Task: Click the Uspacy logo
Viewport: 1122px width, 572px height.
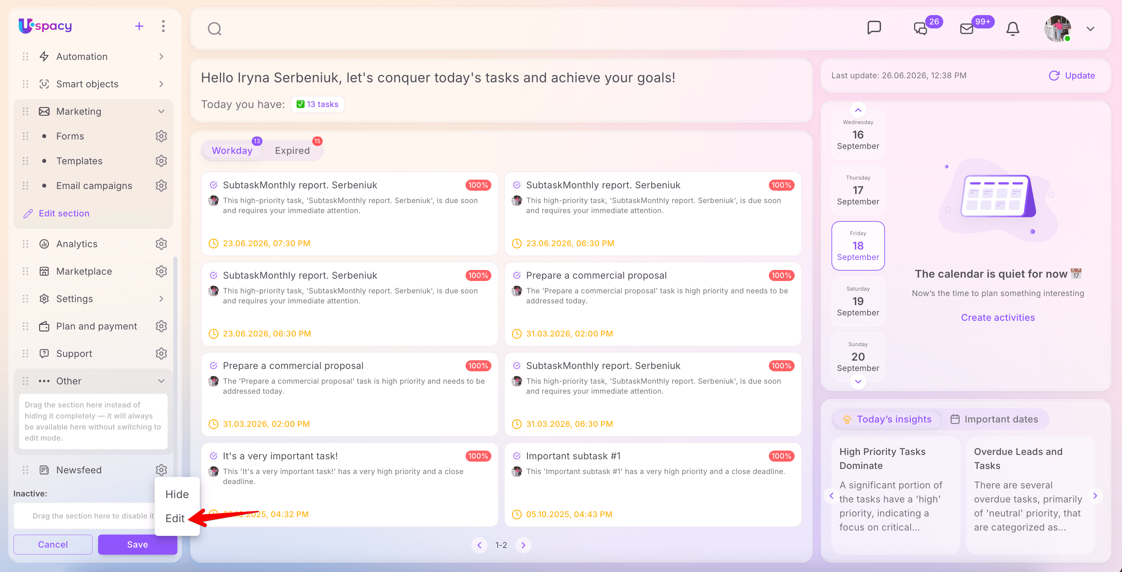Action: (x=45, y=26)
